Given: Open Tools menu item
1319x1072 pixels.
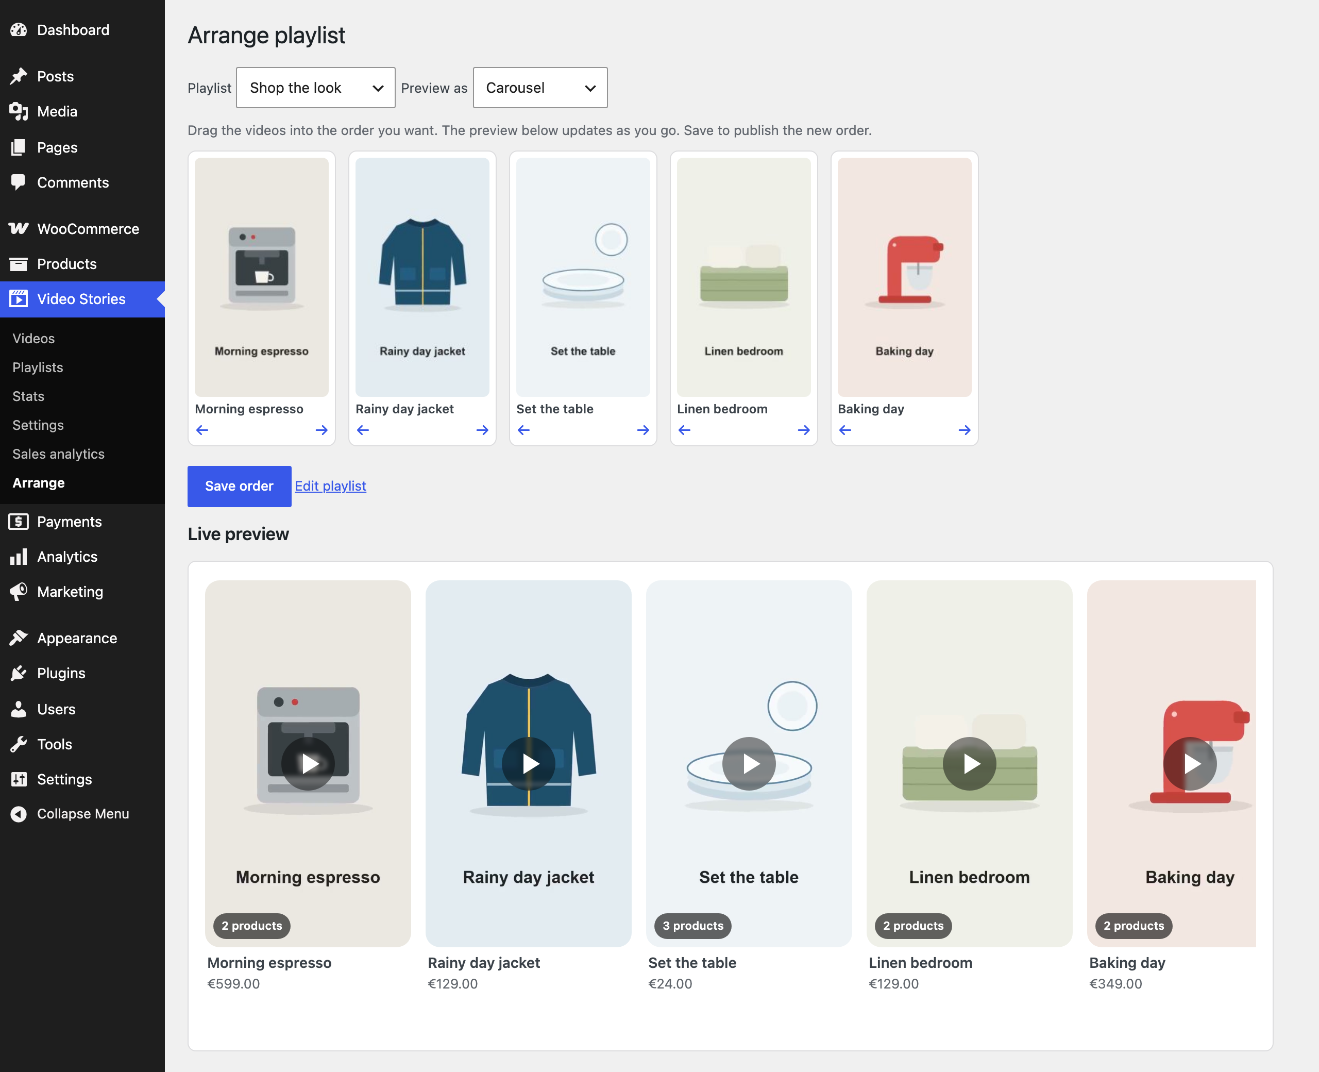Looking at the screenshot, I should click(82, 744).
